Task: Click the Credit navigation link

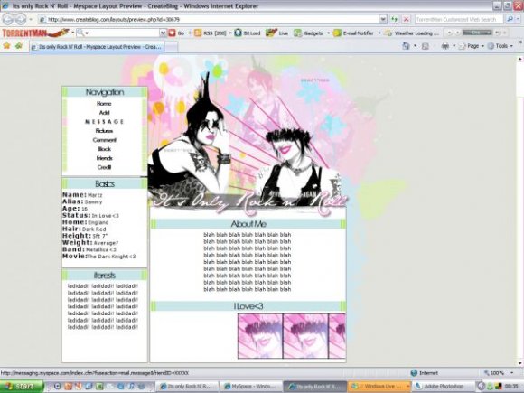Action: coord(104,167)
